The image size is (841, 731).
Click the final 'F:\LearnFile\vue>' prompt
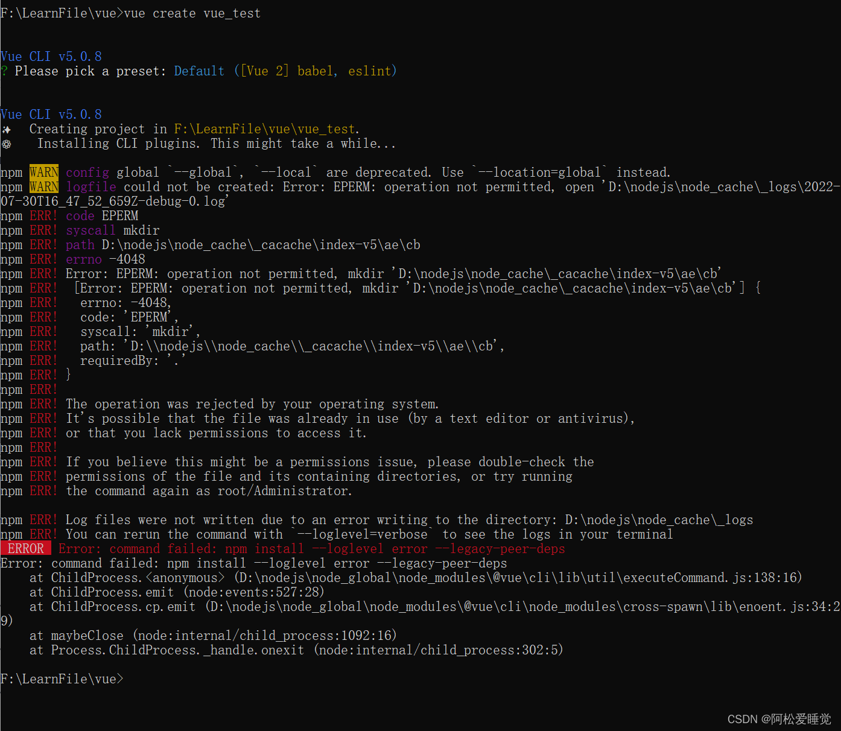coord(62,679)
